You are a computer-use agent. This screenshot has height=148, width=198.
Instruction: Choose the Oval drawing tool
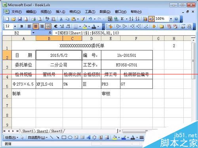(70, 138)
